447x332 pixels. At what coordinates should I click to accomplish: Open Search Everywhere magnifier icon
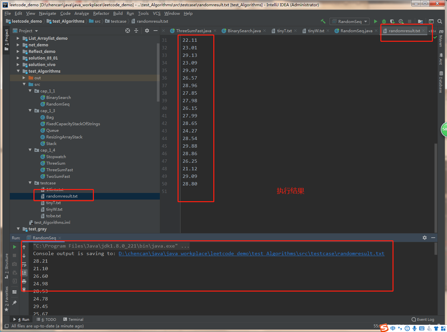440,21
